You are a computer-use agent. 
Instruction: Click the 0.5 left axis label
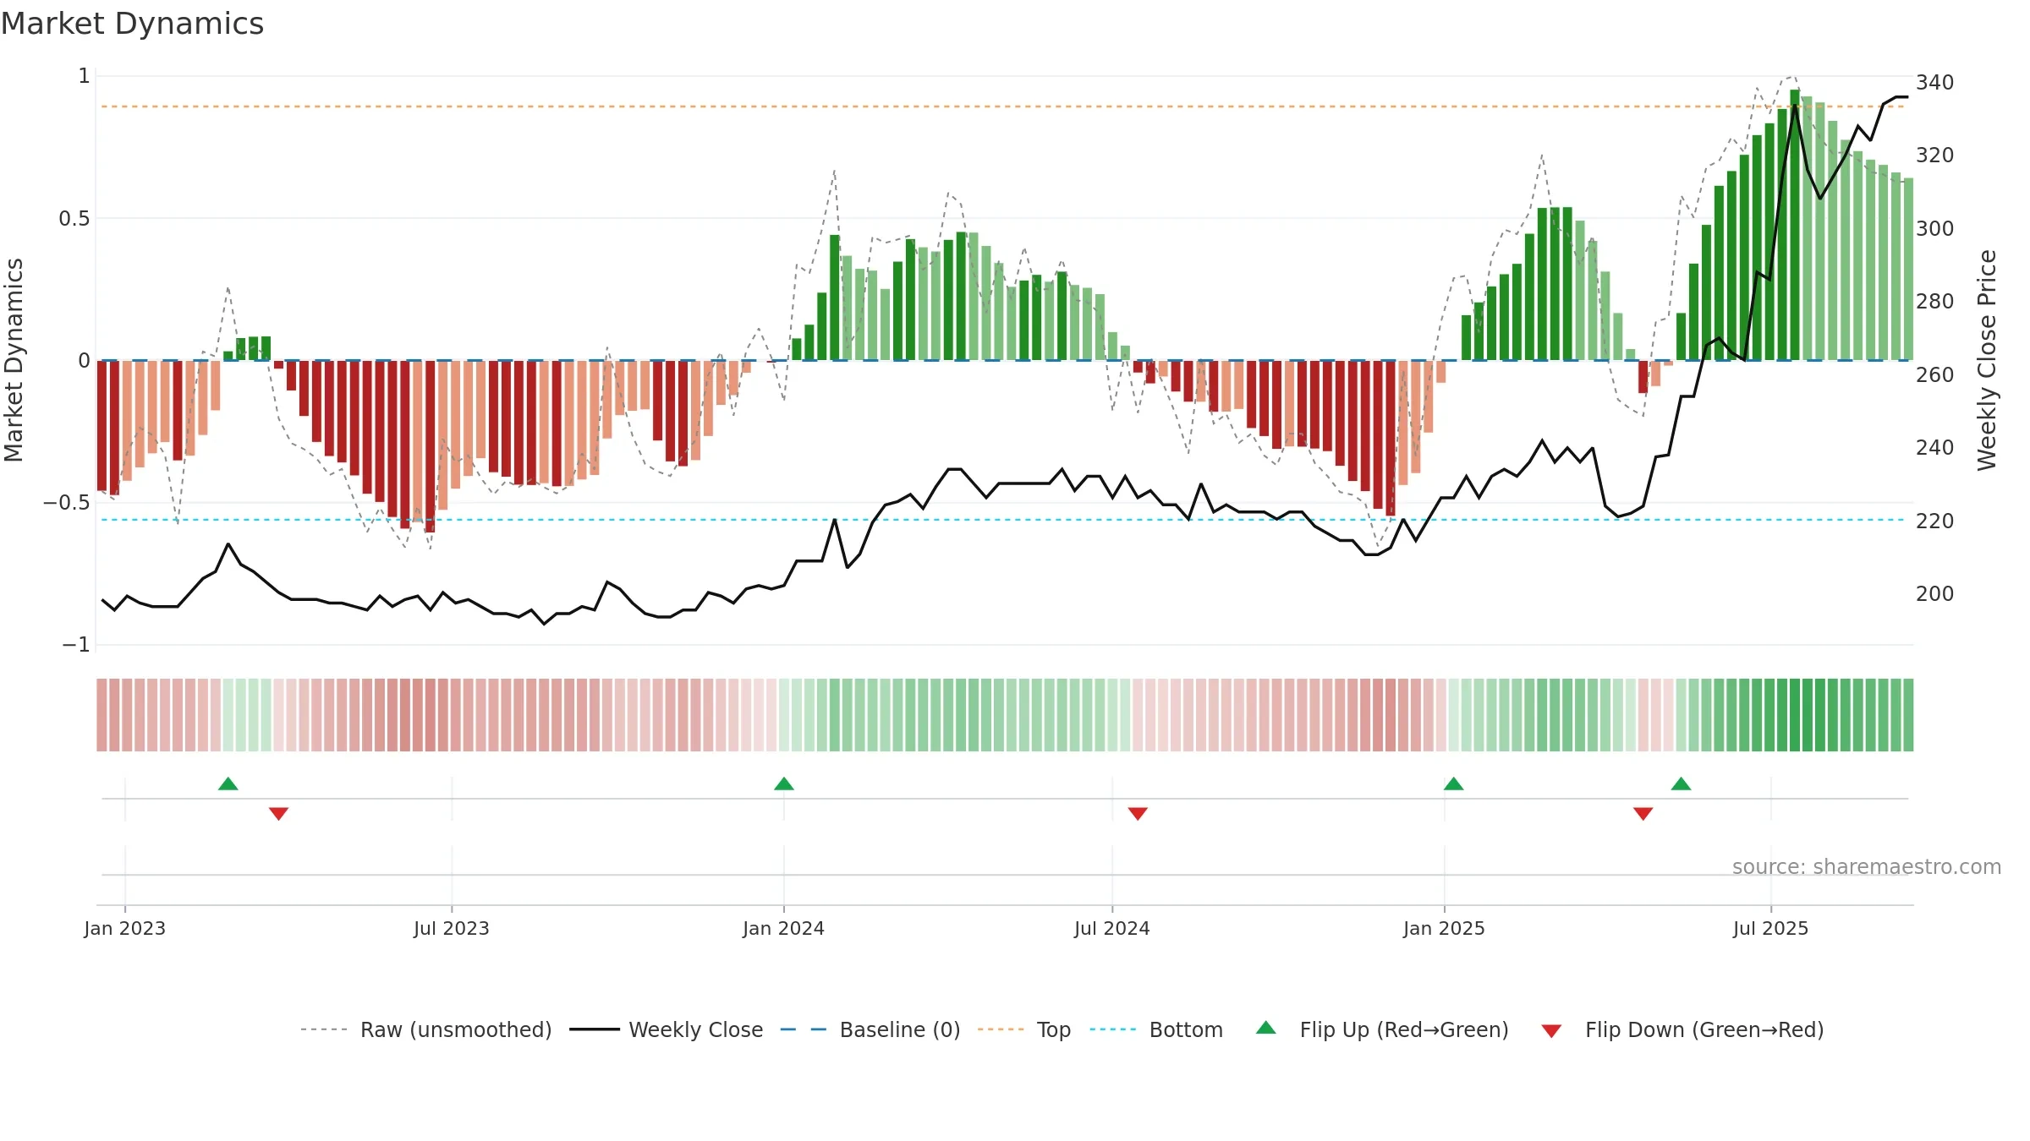74,219
